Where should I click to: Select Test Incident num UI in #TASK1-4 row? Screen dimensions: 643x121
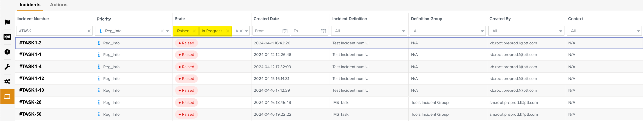pyautogui.click(x=351, y=67)
